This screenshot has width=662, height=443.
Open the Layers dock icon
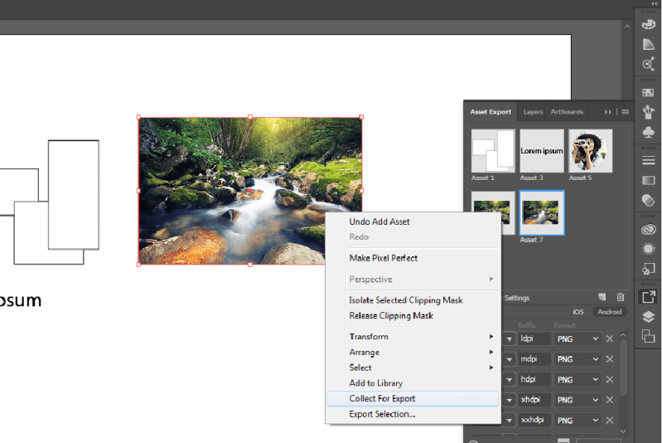click(x=648, y=317)
